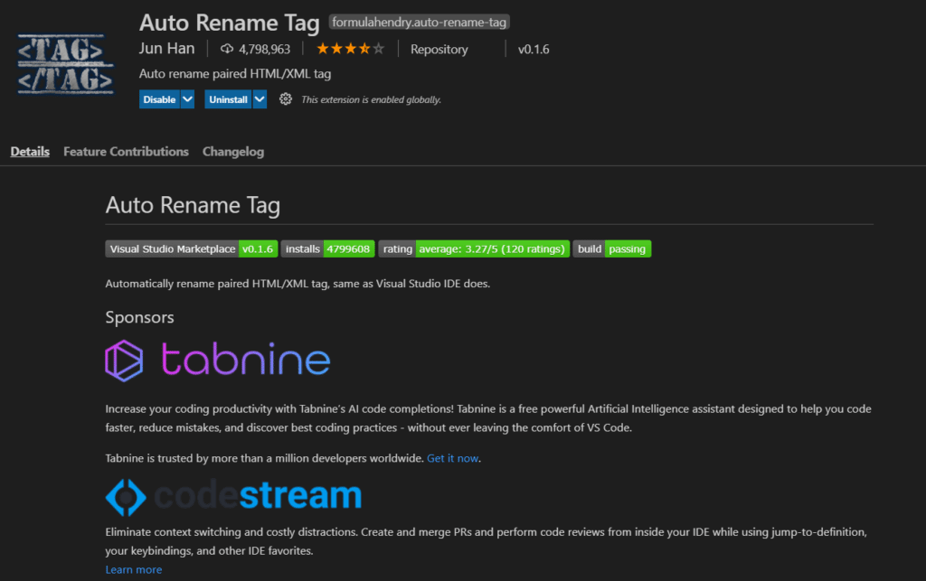This screenshot has width=926, height=581.
Task: Uninstall the Auto Rename Tag extension
Action: pyautogui.click(x=228, y=99)
